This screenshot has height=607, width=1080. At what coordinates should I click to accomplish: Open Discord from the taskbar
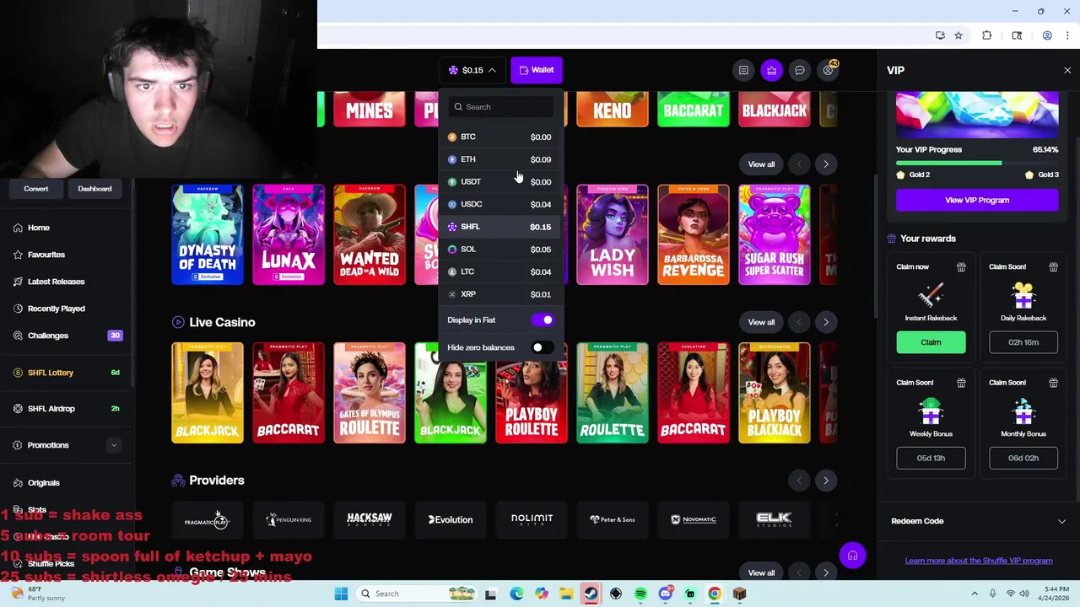pos(665,594)
